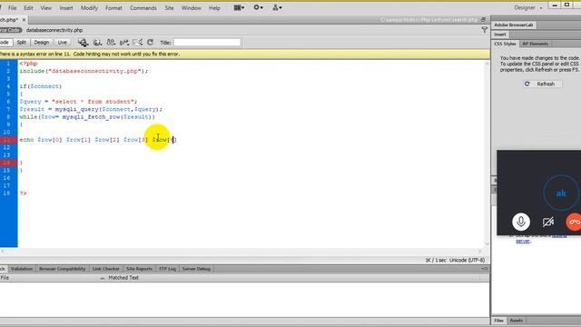Open the Site menu
This screenshot has height=327, width=581.
tap(169, 8)
